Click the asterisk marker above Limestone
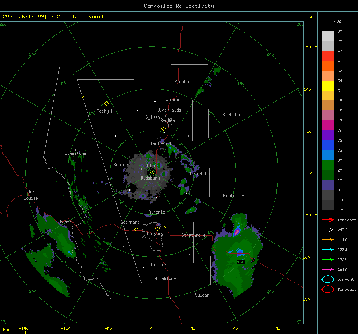Viewport: 358px width, 334px height. [x=75, y=150]
